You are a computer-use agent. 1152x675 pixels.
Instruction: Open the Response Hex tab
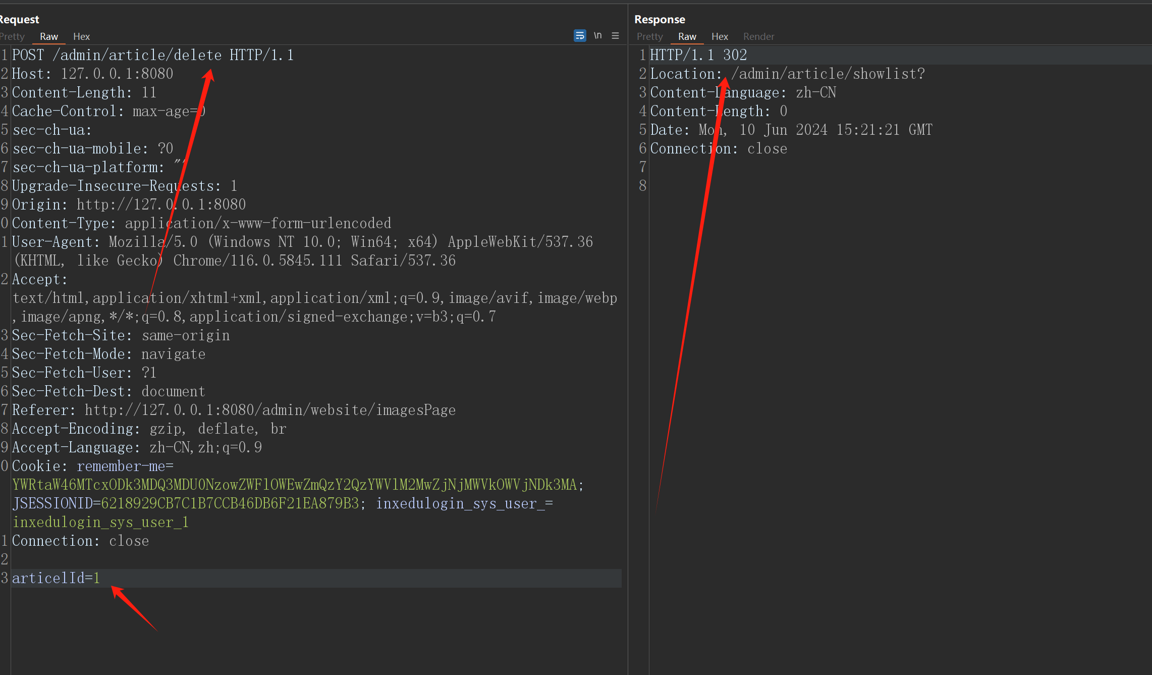720,36
